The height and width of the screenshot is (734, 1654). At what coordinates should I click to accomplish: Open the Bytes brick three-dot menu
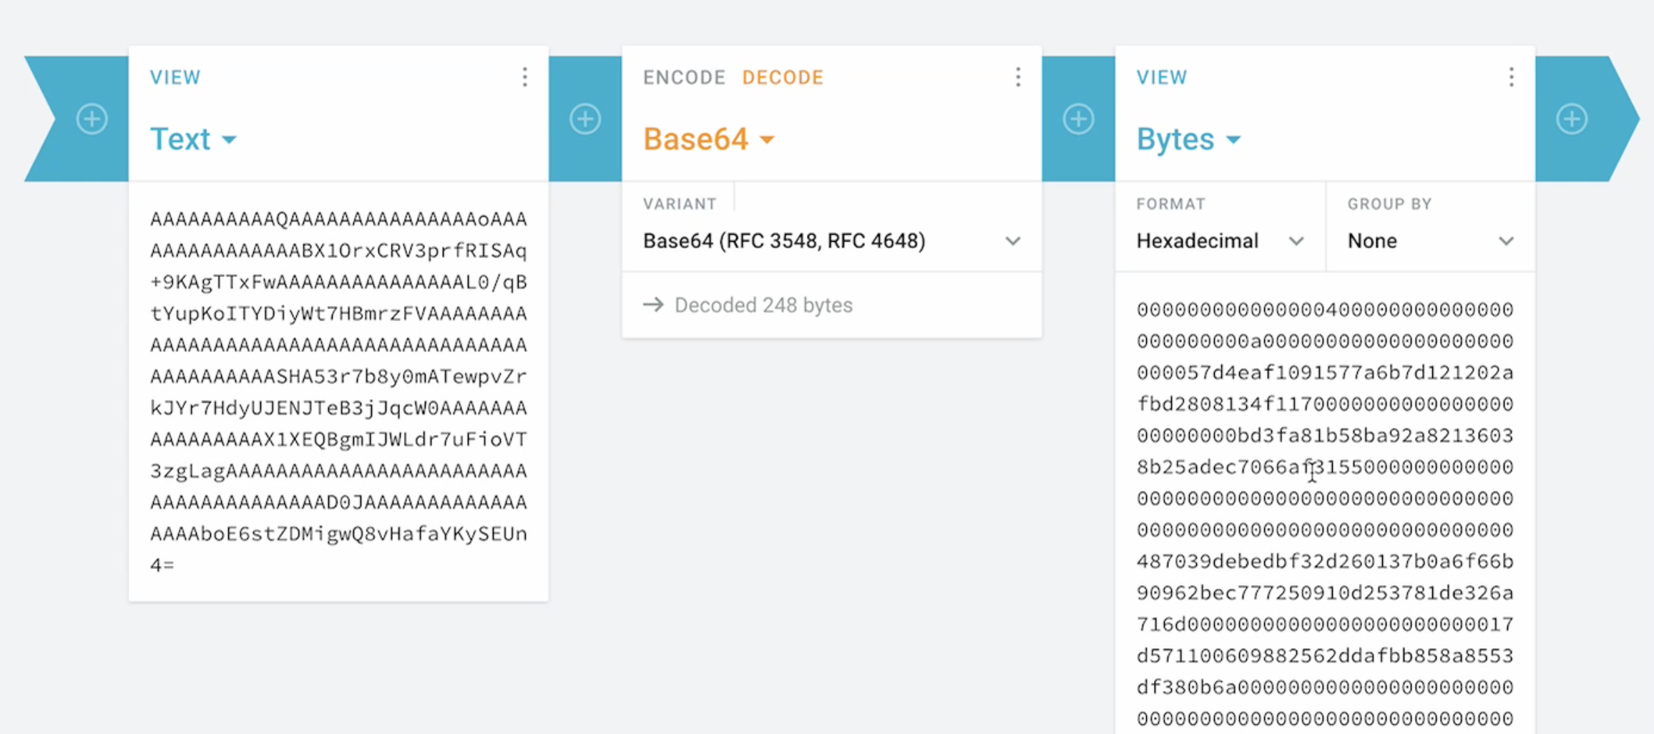tap(1511, 77)
